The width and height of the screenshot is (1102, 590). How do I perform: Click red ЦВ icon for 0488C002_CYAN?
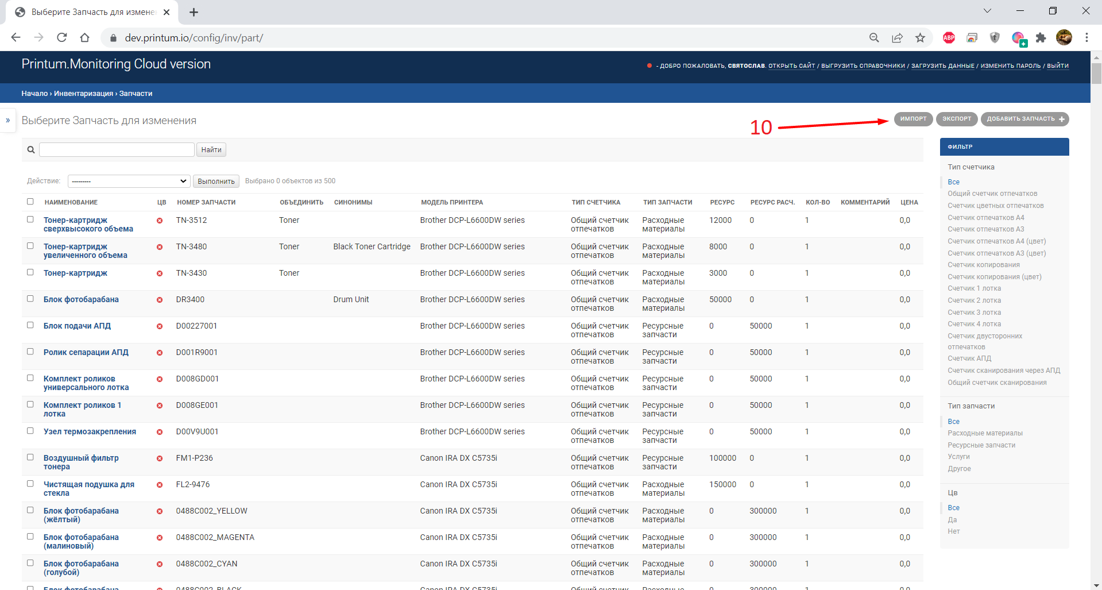tap(160, 564)
